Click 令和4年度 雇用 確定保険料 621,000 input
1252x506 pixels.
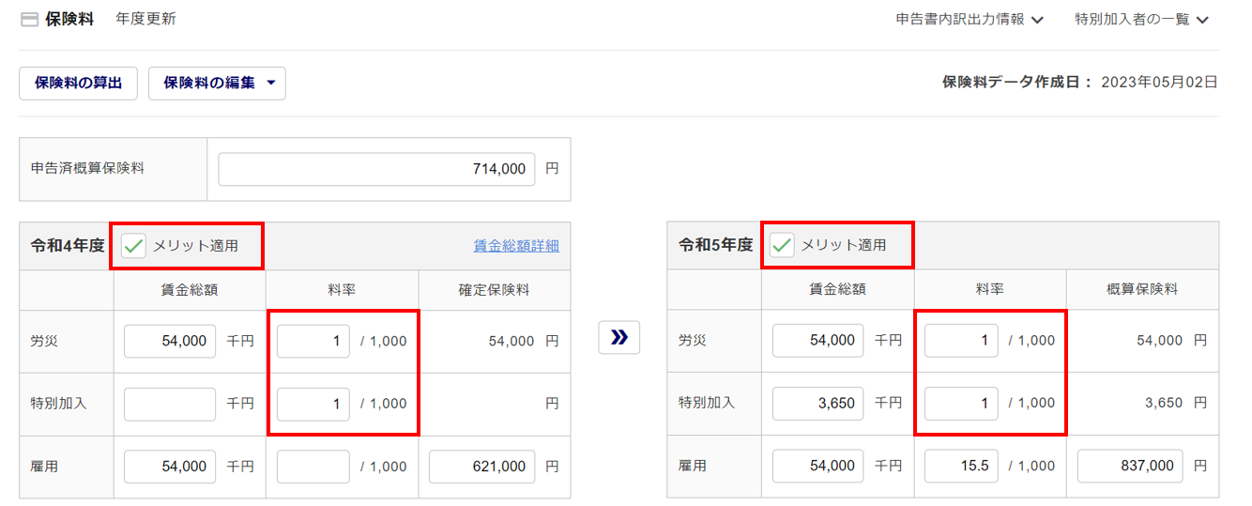point(482,467)
